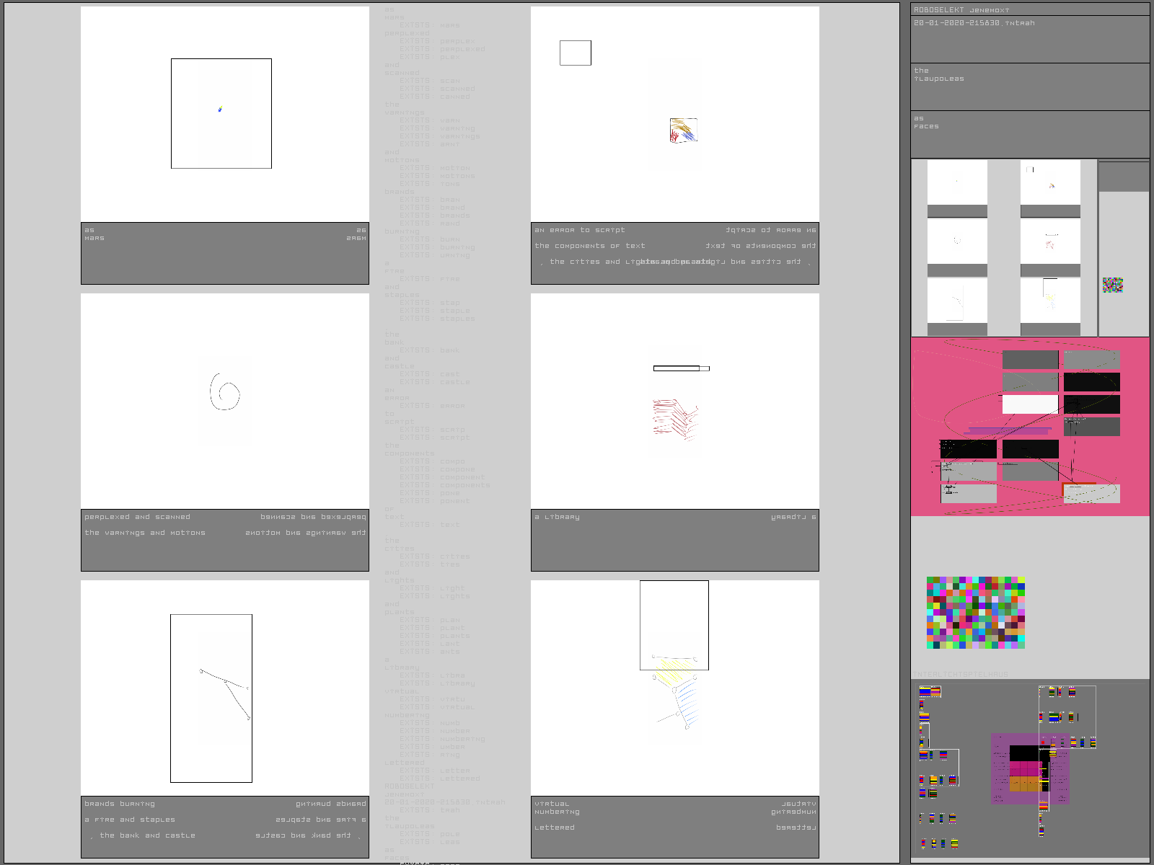Click the small empty rectangle in the top-right canvas

click(x=575, y=53)
